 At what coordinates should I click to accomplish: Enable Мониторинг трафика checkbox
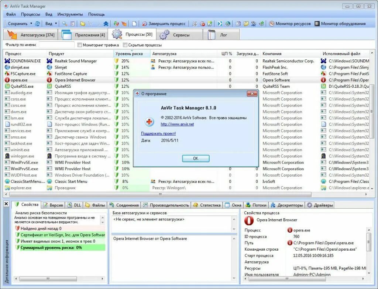point(80,45)
